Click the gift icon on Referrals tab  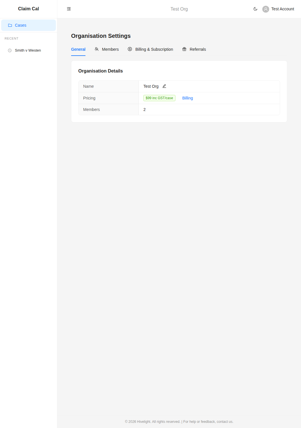pos(184,49)
